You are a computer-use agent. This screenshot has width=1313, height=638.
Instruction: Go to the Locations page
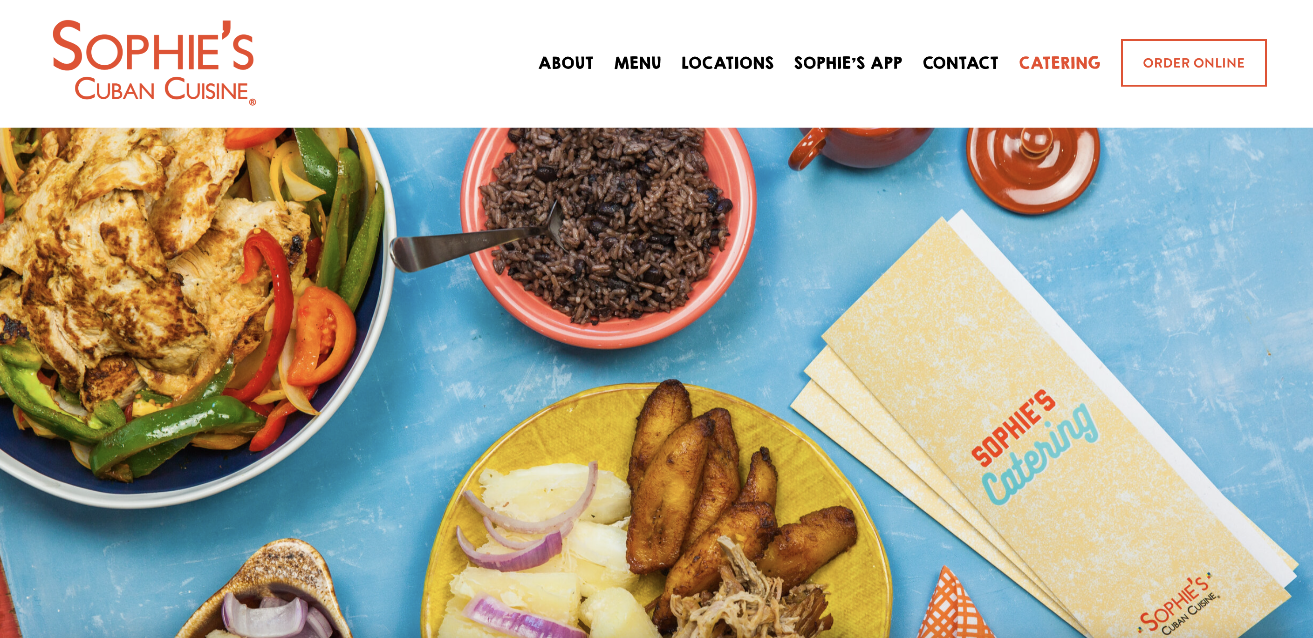tap(727, 63)
